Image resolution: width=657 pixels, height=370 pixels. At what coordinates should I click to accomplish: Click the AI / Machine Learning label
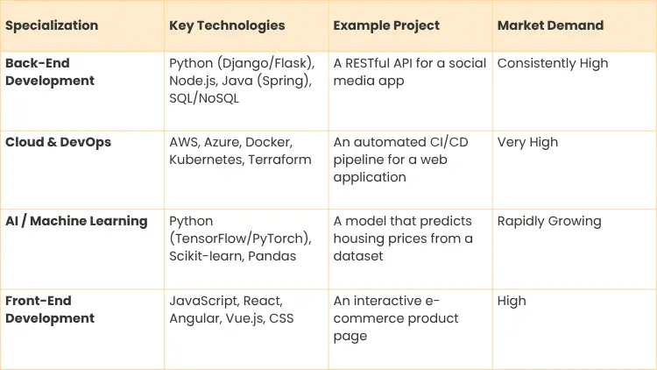tap(76, 221)
